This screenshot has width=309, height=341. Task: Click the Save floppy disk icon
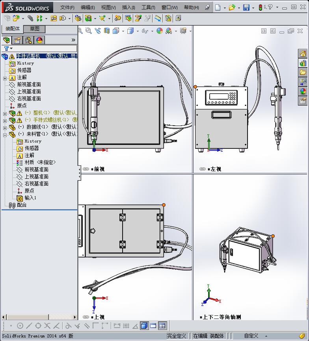click(246, 7)
